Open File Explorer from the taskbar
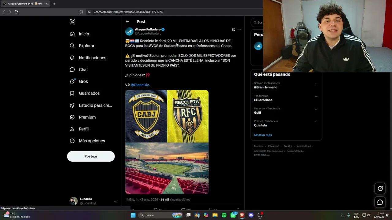 [215, 215]
